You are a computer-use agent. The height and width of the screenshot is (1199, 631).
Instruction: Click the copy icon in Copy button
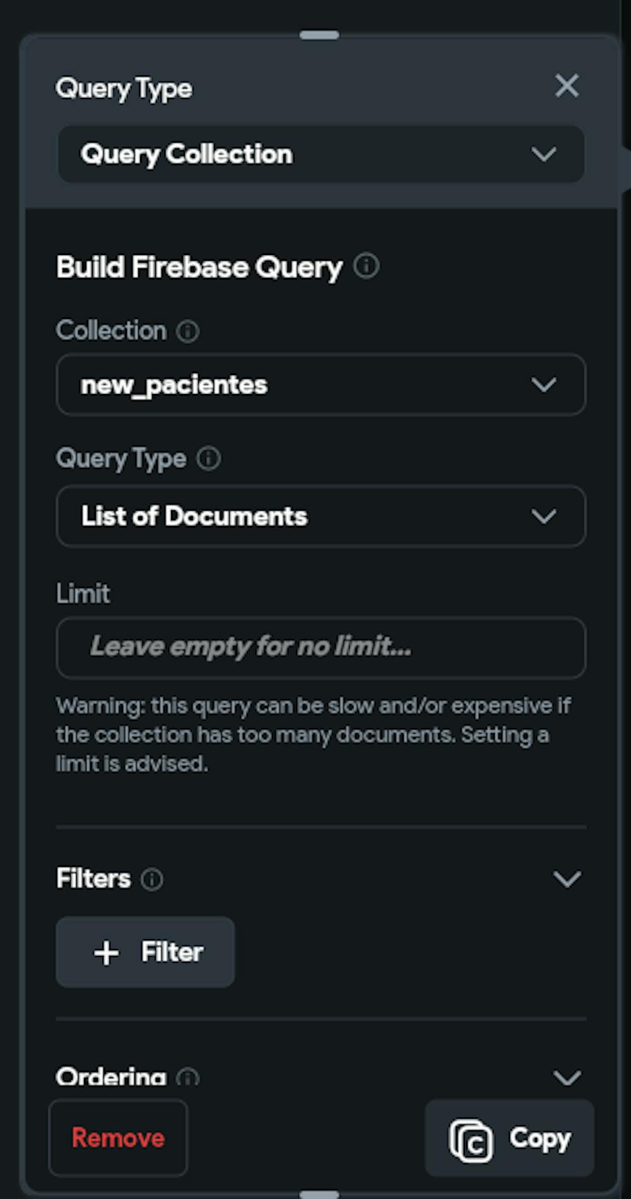pyautogui.click(x=471, y=1140)
